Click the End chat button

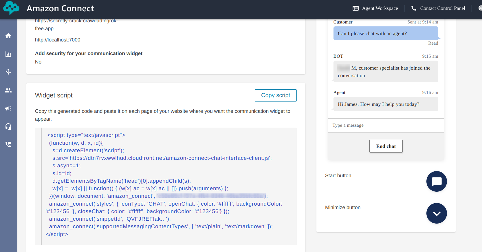[386, 146]
